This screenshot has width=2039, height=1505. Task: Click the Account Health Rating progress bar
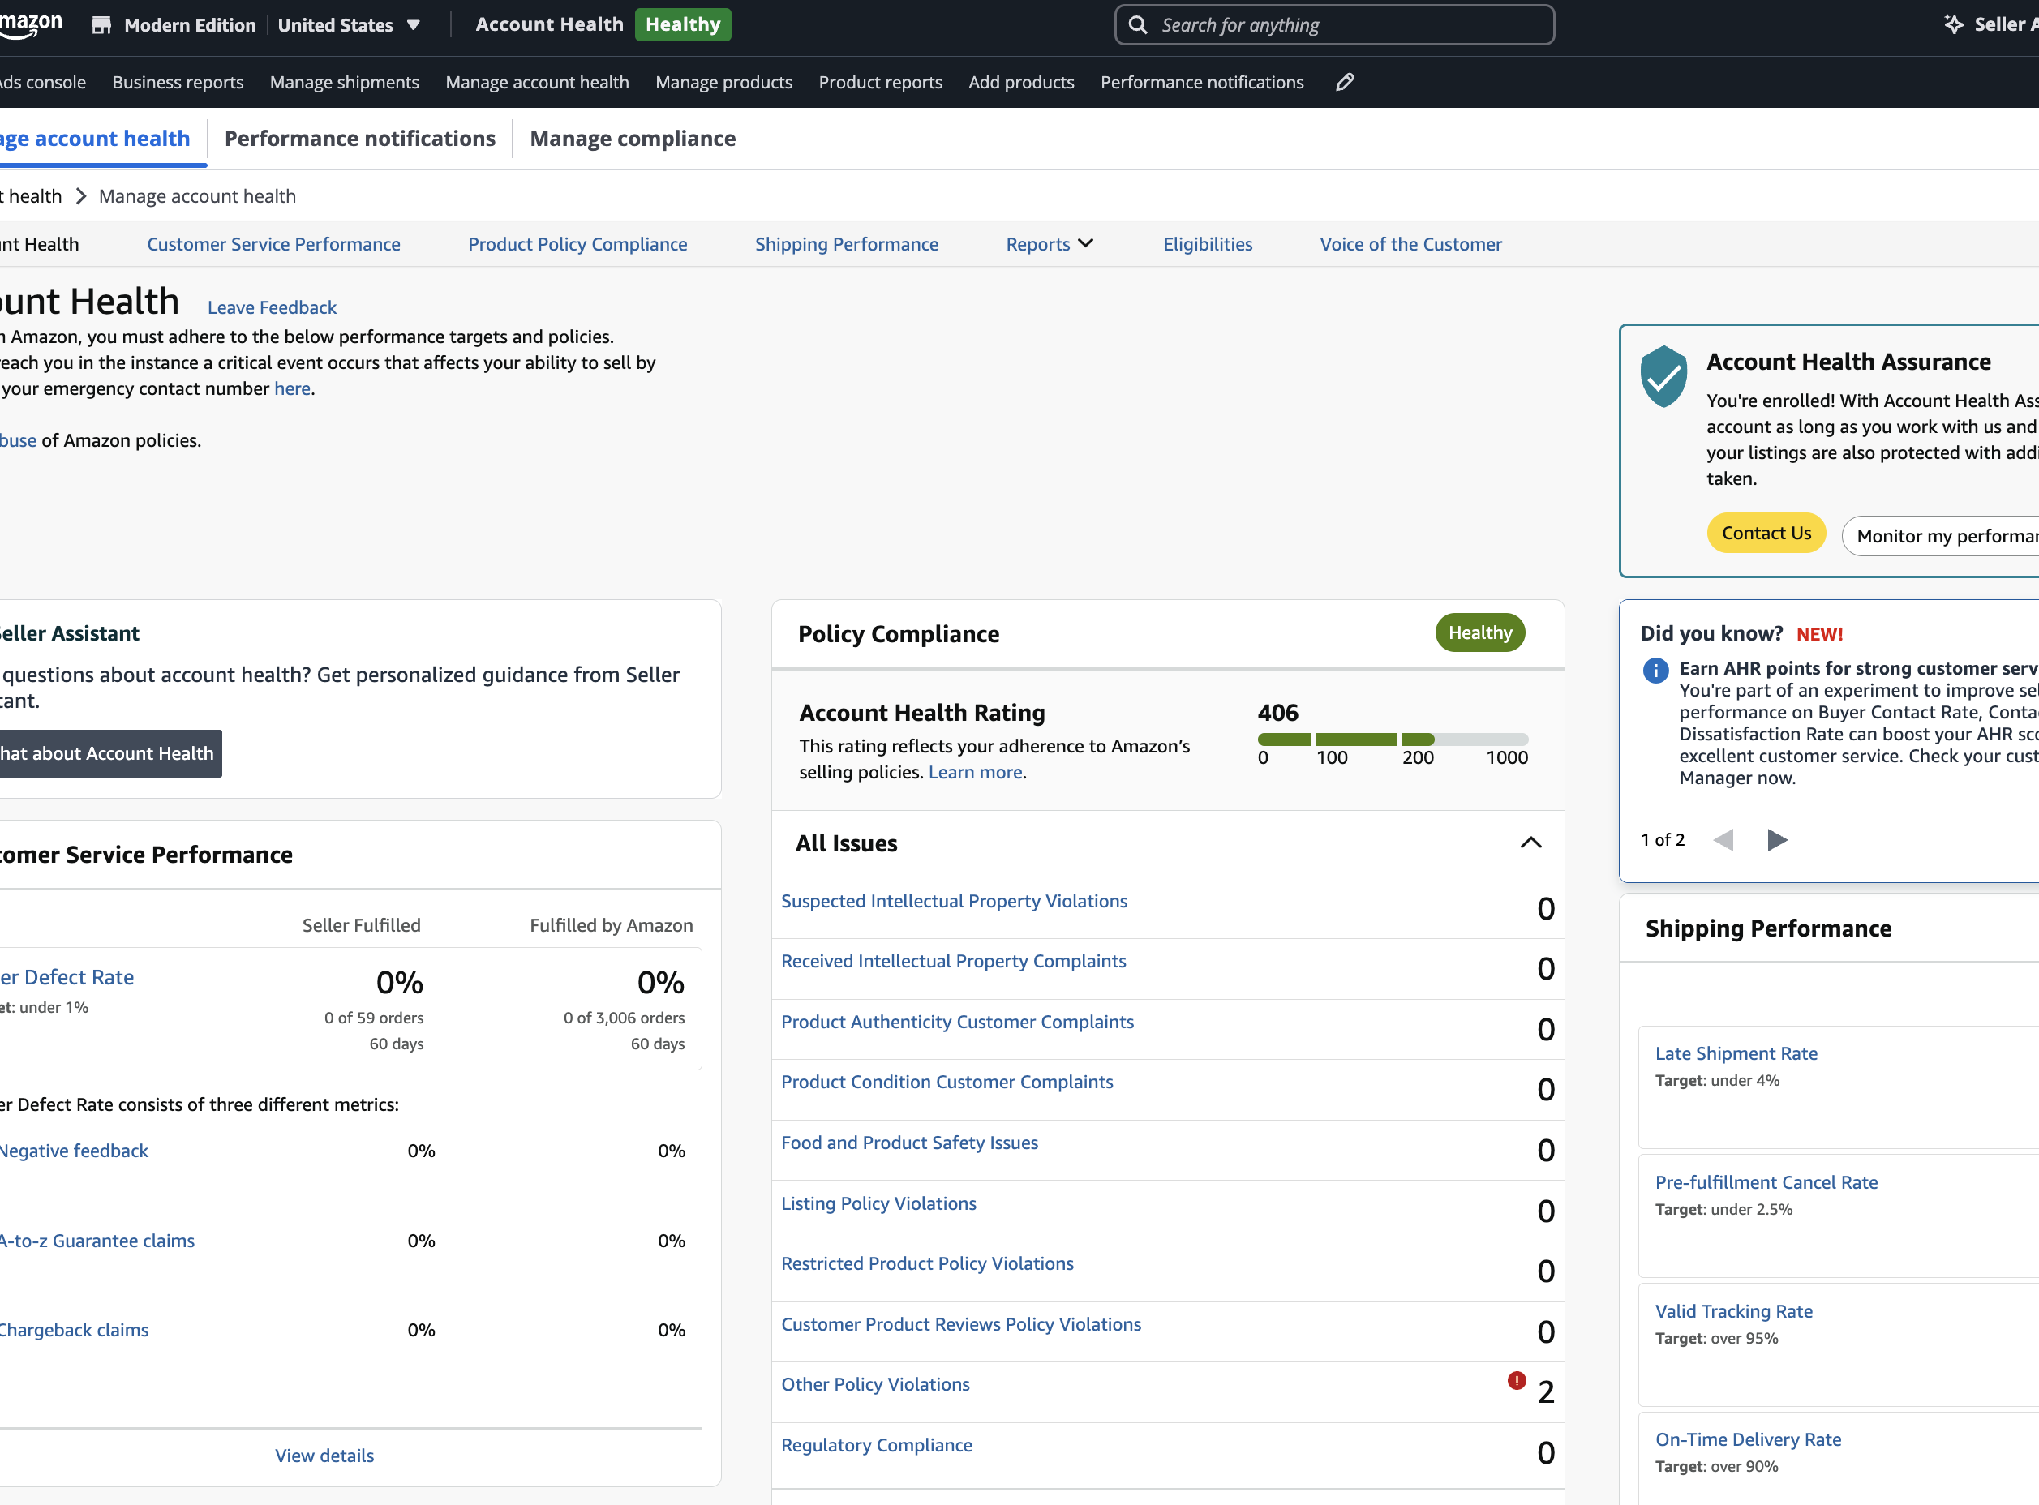[x=1392, y=739]
